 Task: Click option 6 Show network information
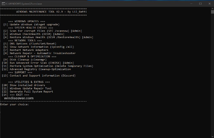coord(39,47)
